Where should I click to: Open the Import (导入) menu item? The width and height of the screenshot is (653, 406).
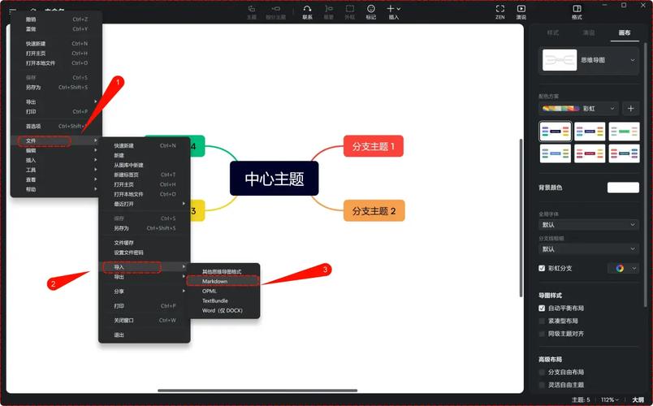click(x=144, y=267)
